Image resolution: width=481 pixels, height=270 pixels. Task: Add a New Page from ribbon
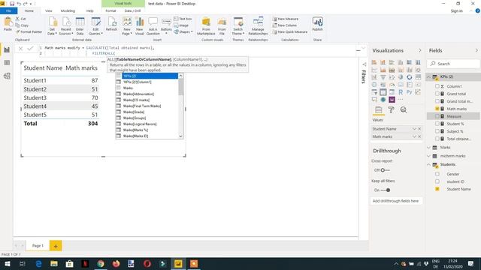click(127, 25)
